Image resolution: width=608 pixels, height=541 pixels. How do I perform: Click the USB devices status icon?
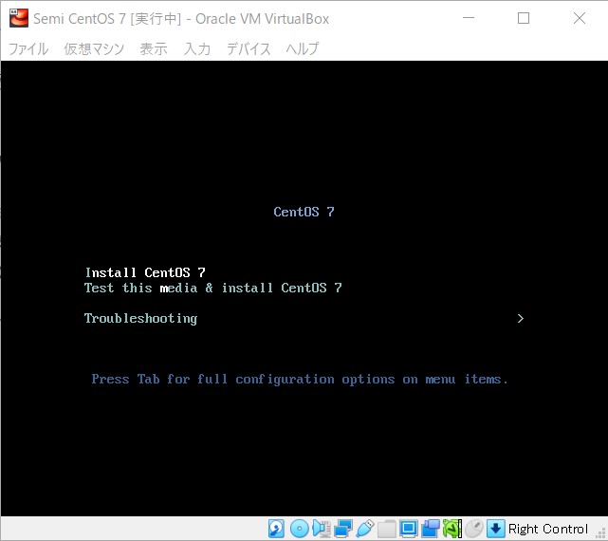[x=365, y=529]
